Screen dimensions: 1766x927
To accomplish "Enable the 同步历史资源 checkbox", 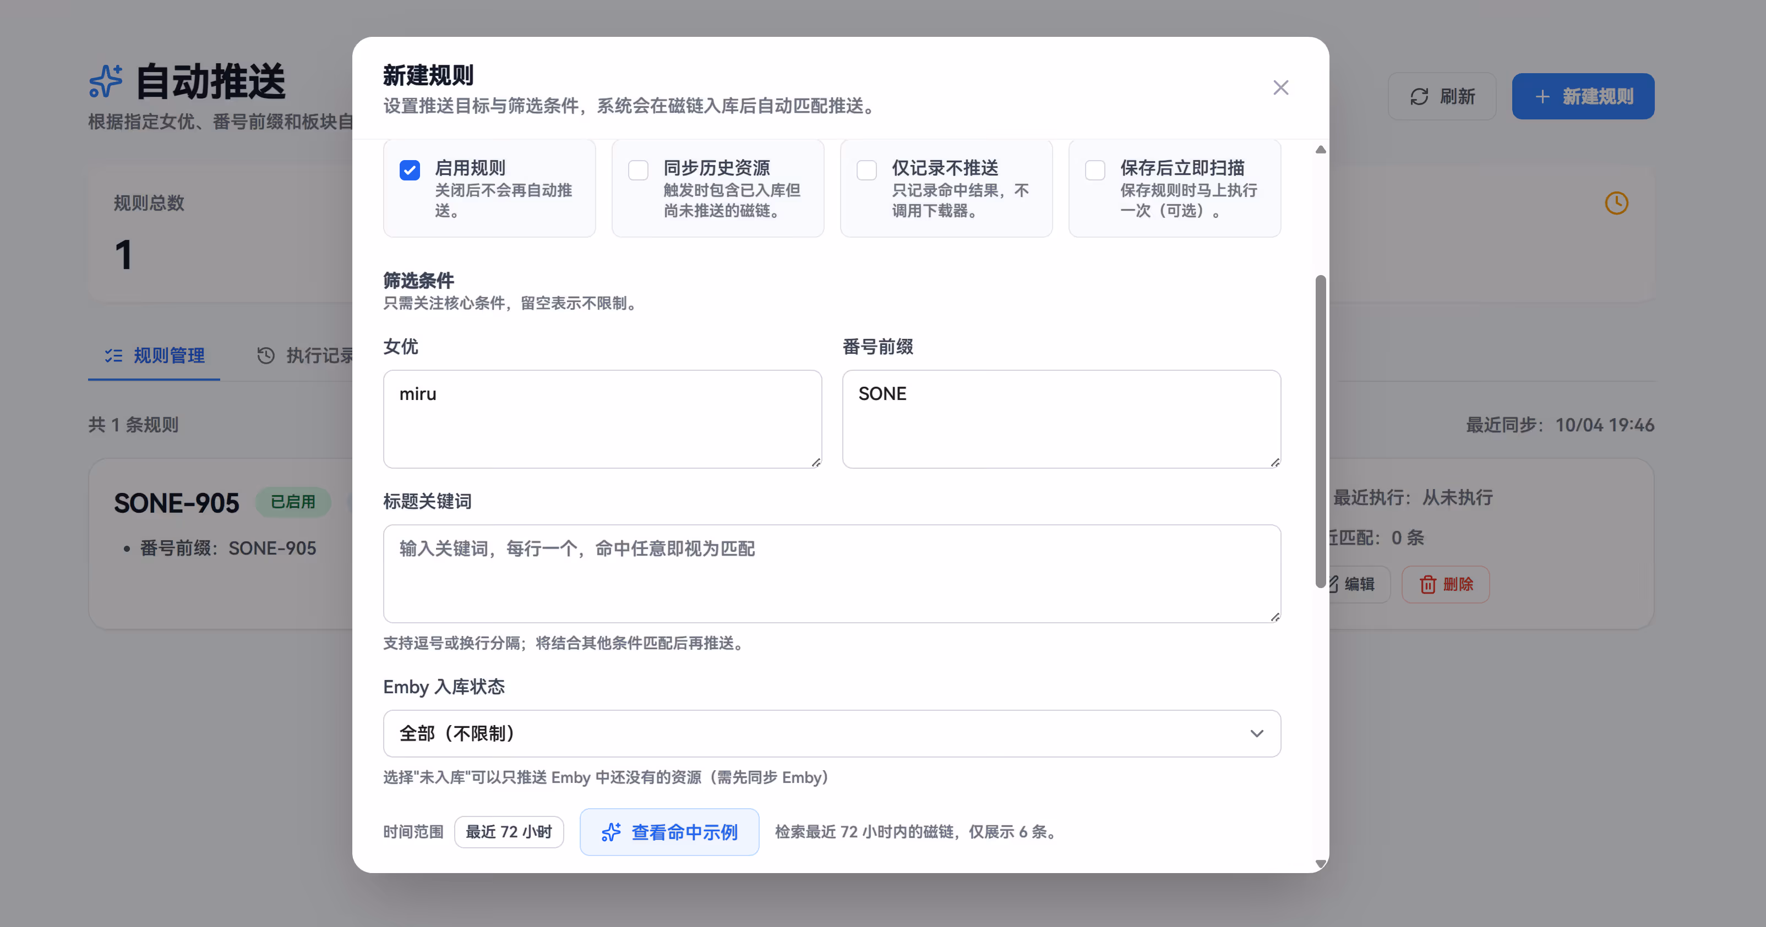I will pos(638,170).
